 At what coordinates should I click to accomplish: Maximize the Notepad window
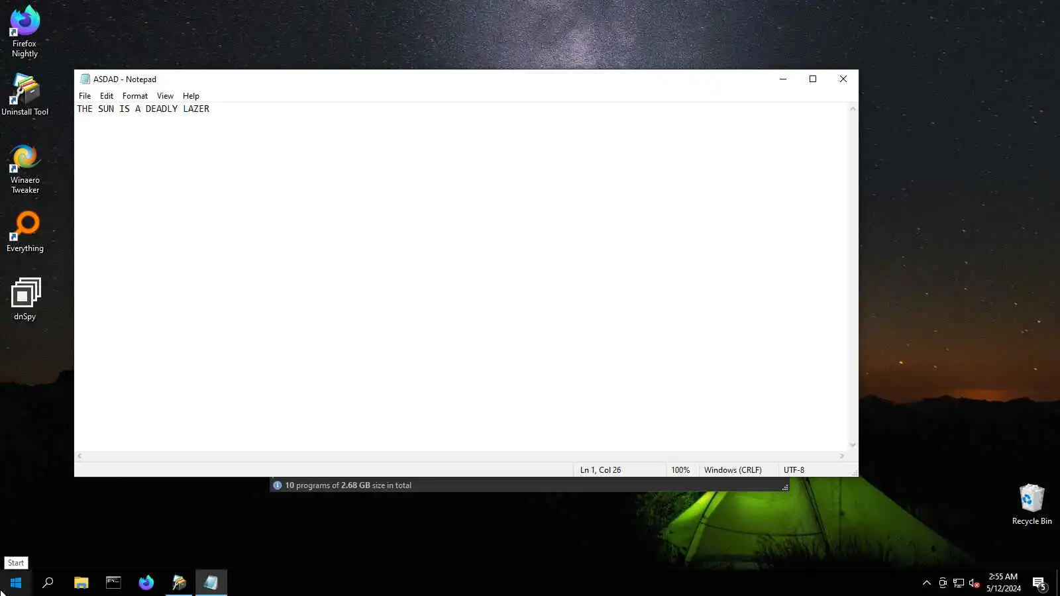(x=813, y=79)
